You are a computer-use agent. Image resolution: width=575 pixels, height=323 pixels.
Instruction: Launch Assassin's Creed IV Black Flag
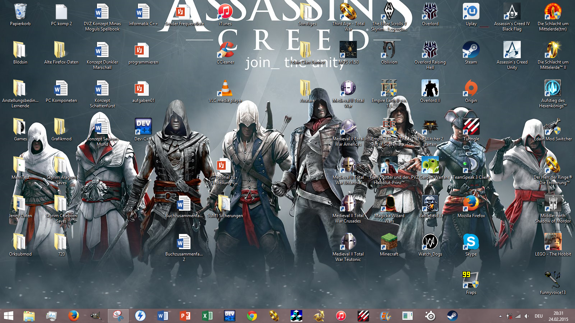click(x=512, y=11)
